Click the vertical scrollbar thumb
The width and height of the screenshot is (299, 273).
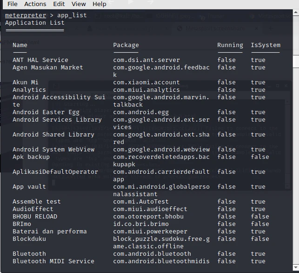pos(296,61)
